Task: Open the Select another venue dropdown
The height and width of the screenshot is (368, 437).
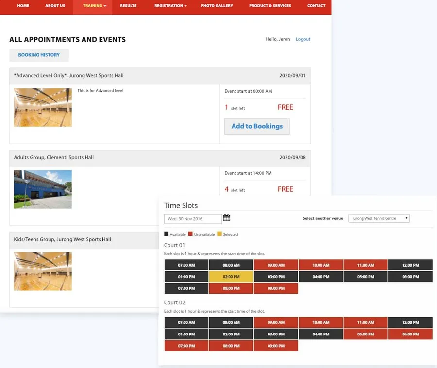Action: pos(379,218)
